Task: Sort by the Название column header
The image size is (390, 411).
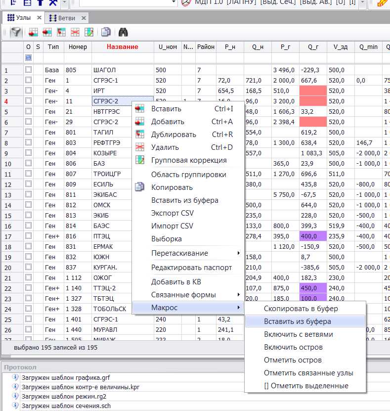Action: [122, 46]
